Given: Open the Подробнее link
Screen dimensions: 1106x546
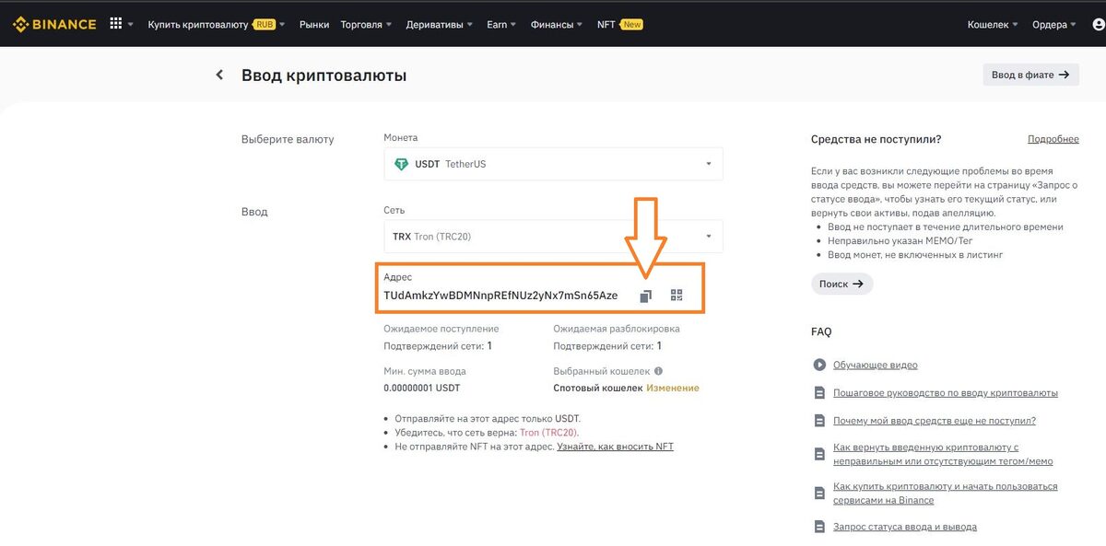Looking at the screenshot, I should click(1053, 139).
